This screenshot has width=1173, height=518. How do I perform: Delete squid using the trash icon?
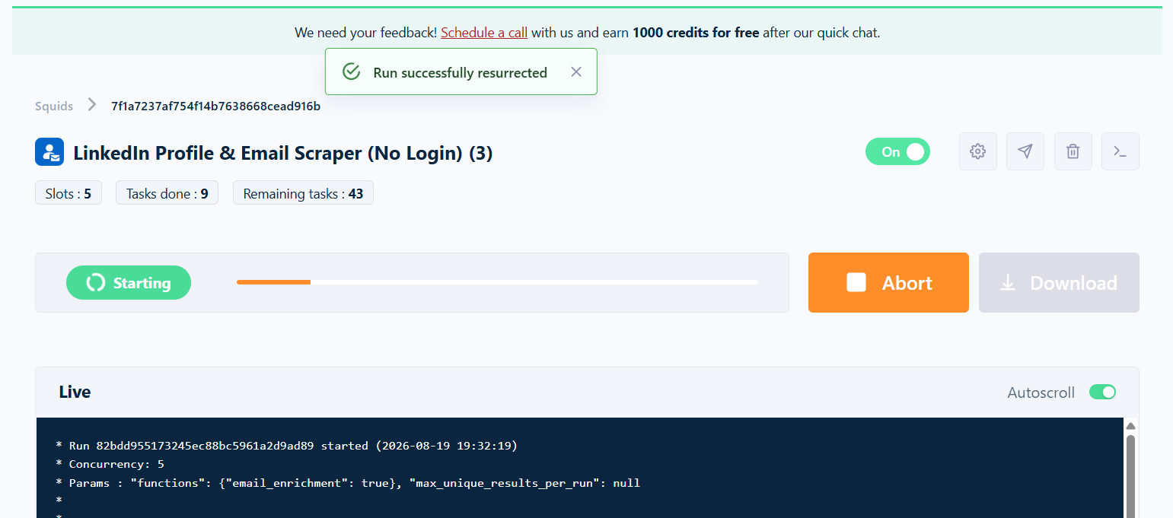click(x=1073, y=151)
